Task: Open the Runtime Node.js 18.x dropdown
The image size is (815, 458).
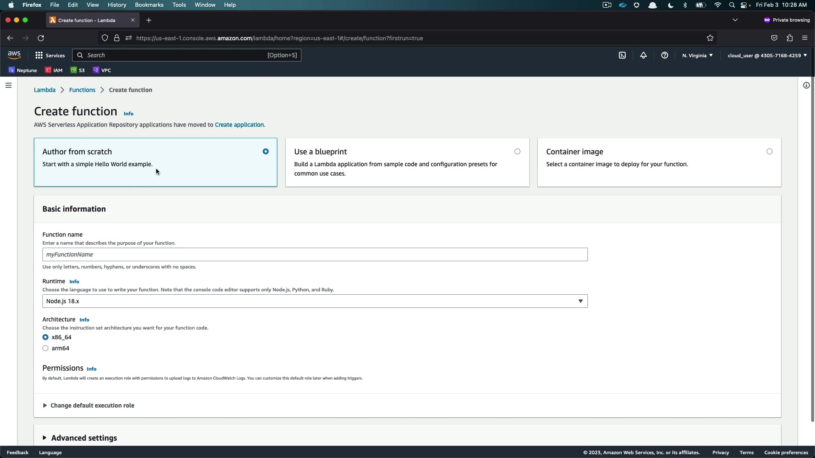Action: [315, 301]
